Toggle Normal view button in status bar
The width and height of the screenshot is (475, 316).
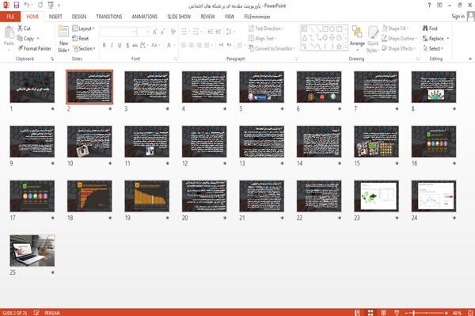(358, 313)
